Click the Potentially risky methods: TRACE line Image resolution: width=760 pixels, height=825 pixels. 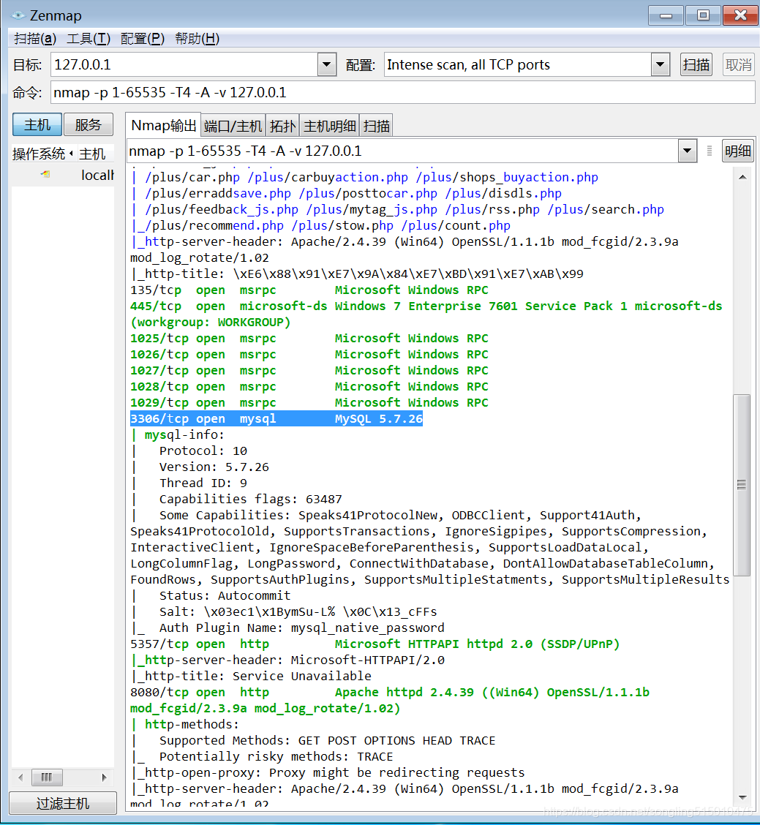click(276, 756)
